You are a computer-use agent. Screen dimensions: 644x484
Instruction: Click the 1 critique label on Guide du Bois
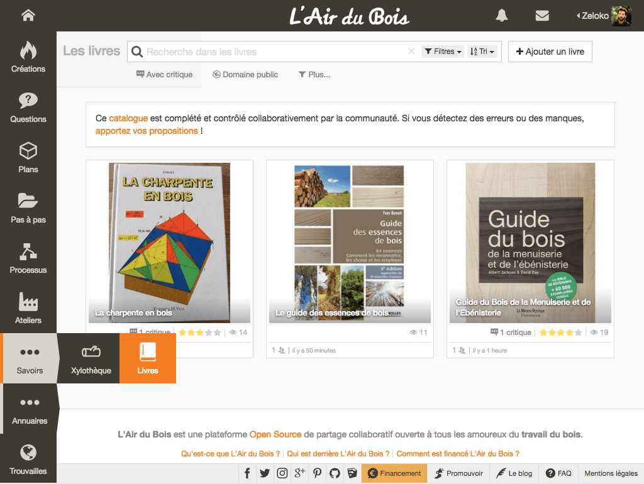511,332
